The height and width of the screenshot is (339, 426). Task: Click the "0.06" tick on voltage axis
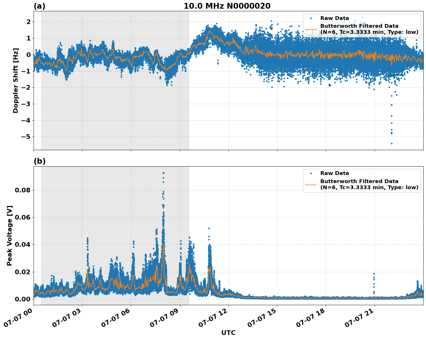23,217
